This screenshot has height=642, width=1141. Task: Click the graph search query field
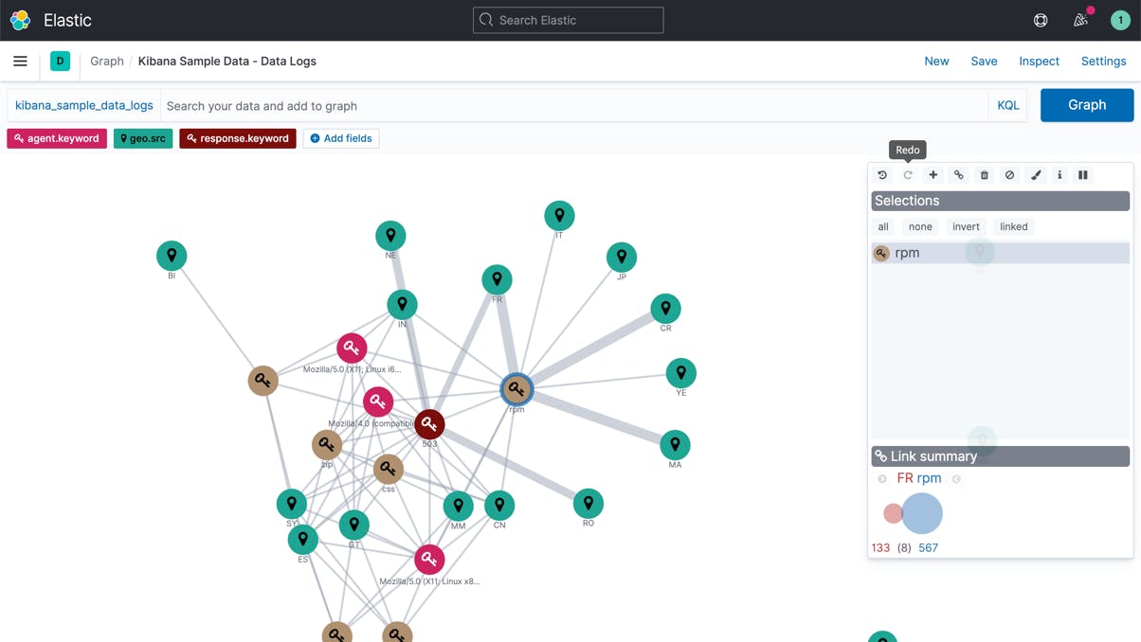coord(573,106)
